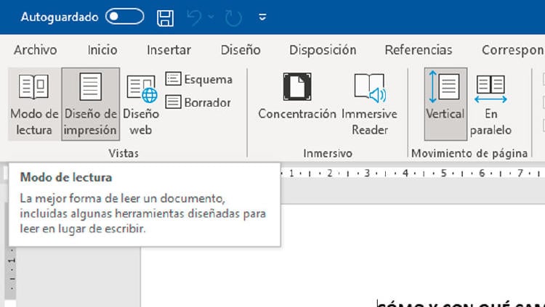The image size is (545, 307).
Task: Open the Archivo menu tab
Action: pyautogui.click(x=35, y=50)
